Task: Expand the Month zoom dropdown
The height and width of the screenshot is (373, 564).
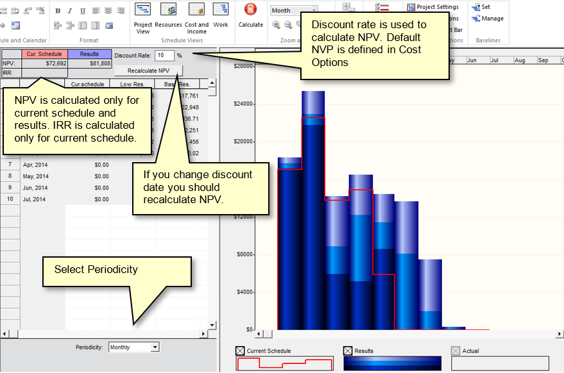Action: pyautogui.click(x=314, y=10)
